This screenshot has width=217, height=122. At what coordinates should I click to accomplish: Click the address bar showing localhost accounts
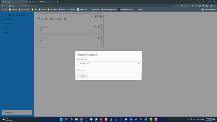pyautogui.click(x=94, y=6)
